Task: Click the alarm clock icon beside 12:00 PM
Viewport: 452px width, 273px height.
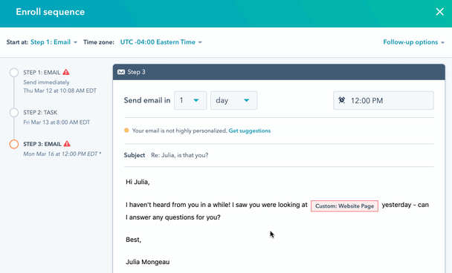Action: (341, 100)
